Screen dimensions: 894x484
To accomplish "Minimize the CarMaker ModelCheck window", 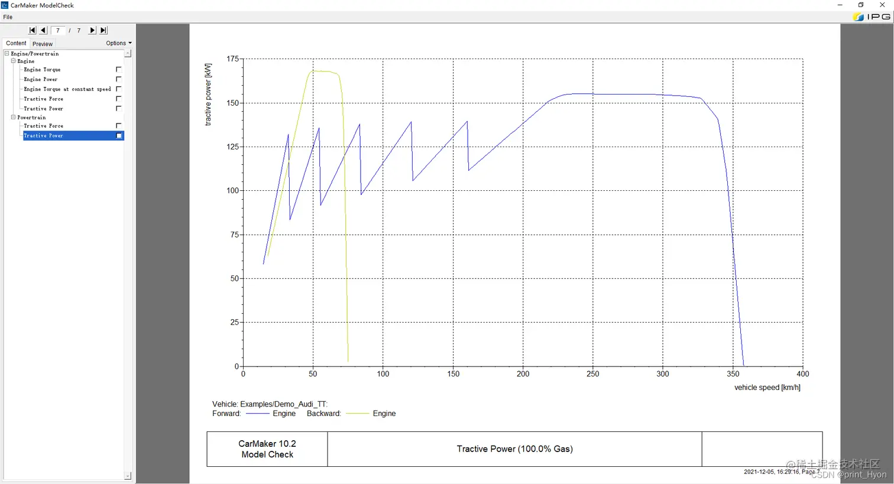I will point(840,5).
